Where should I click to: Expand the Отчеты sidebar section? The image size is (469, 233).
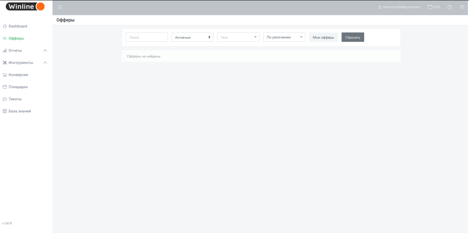15,50
